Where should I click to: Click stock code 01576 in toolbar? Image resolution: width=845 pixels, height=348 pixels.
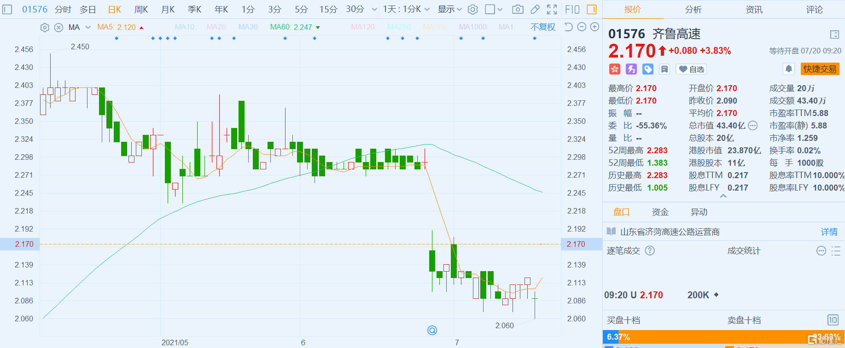click(x=35, y=9)
